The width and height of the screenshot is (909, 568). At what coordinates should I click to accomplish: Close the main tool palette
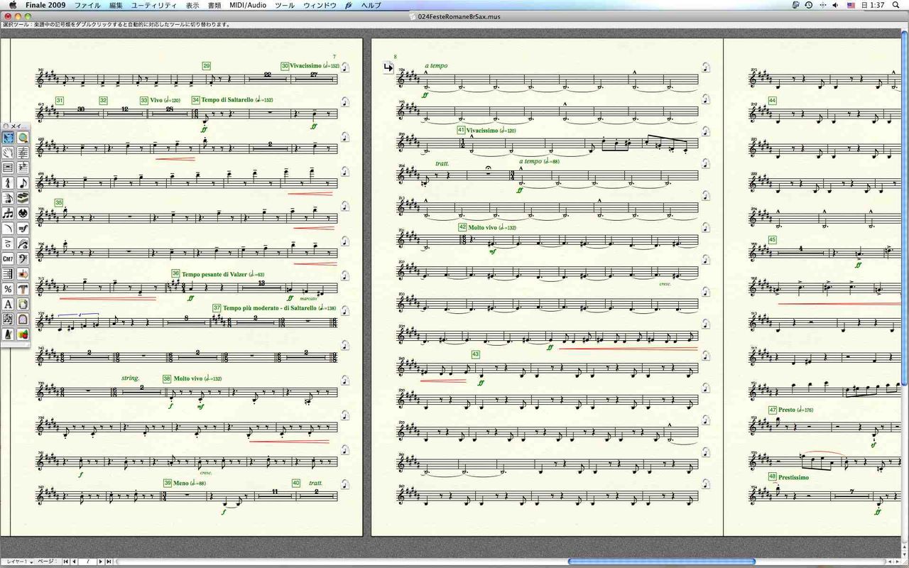pos(5,126)
